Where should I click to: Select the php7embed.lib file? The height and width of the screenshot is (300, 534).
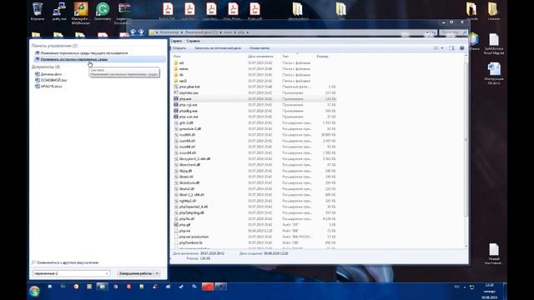coord(191,242)
